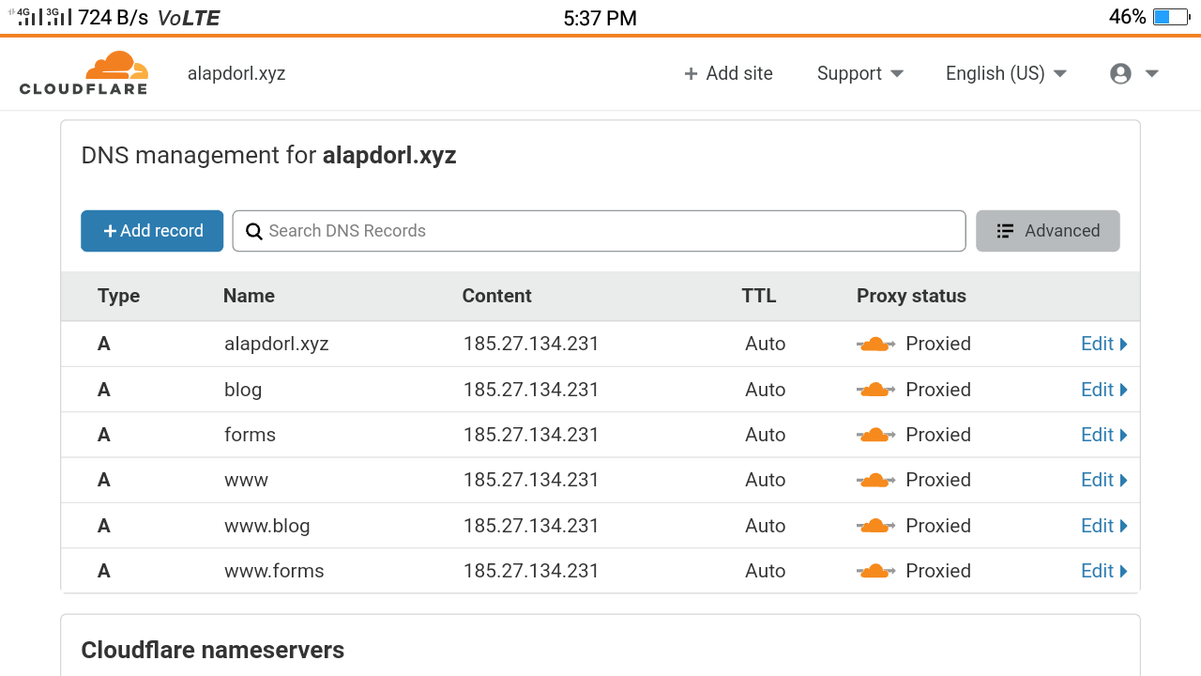This screenshot has width=1201, height=676.
Task: Toggle proxy cloud for alapdorl.xyz record
Action: 875,345
